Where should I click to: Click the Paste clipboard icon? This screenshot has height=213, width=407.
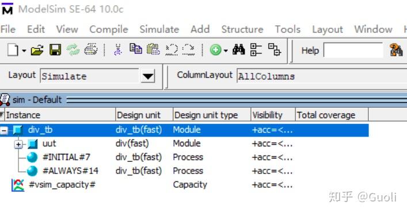[153, 49]
